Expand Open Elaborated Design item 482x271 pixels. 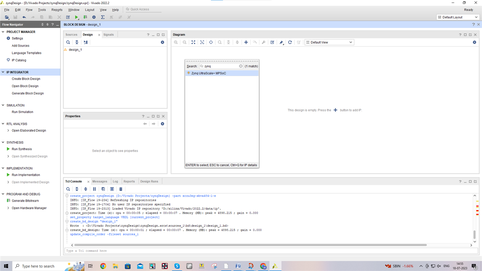click(x=8, y=131)
